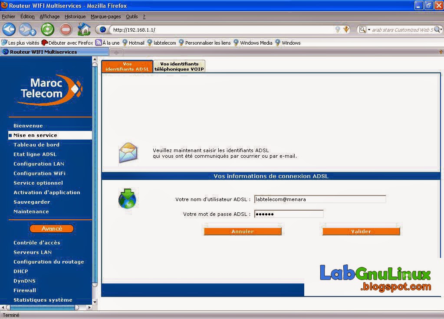
Task: Click the address bar URL field
Action: tap(222, 30)
